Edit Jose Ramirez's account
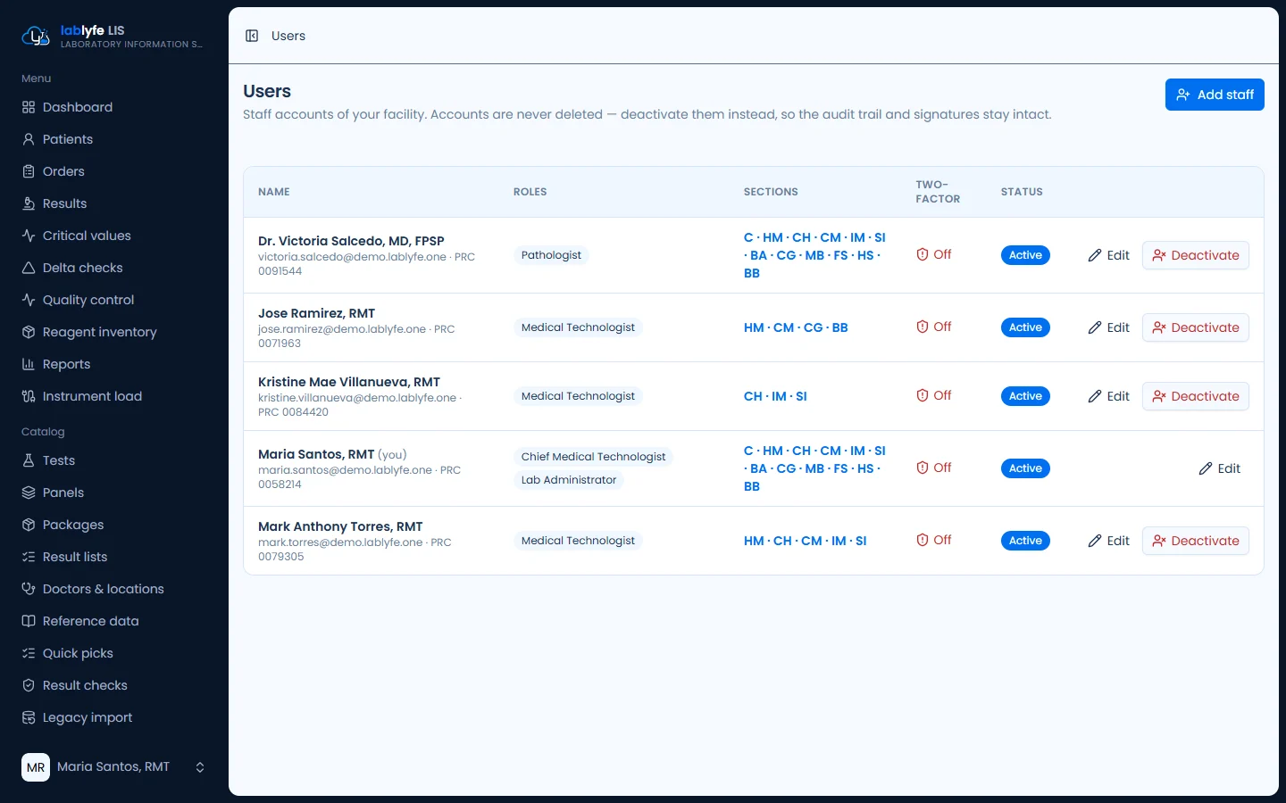 (x=1108, y=327)
